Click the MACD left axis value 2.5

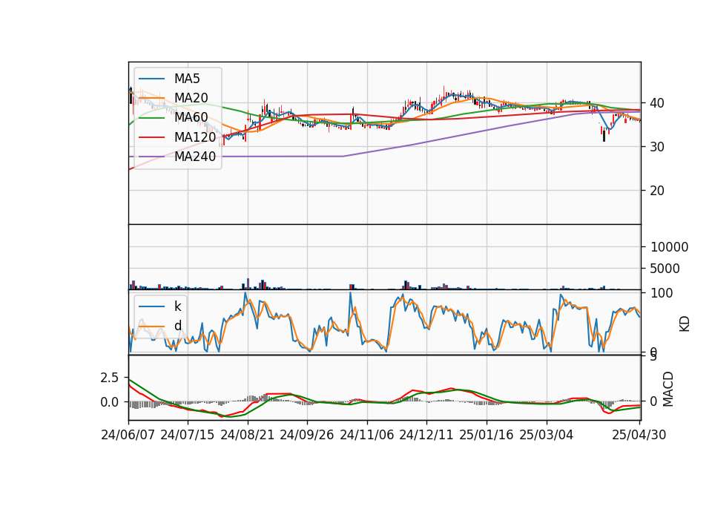110,378
